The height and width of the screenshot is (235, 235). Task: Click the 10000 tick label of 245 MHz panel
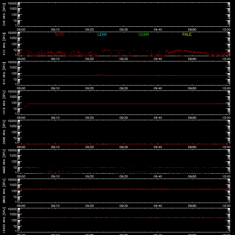(x=12, y=3)
